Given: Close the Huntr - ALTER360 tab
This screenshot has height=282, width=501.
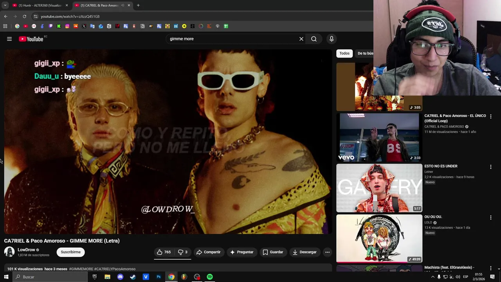Looking at the screenshot, I should tap(67, 5).
